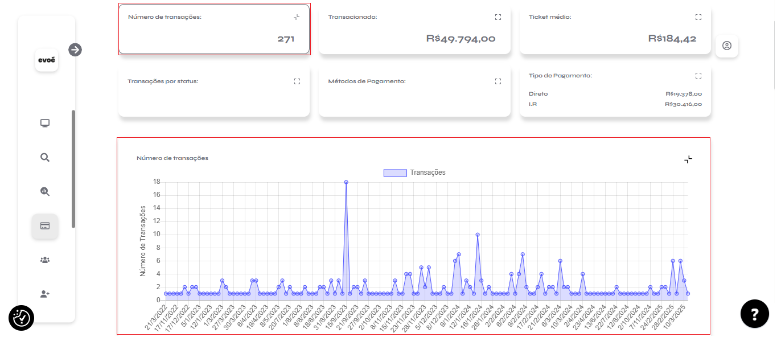Click the R$49.794,00 transacted value
This screenshot has width=777, height=337.
tap(461, 39)
